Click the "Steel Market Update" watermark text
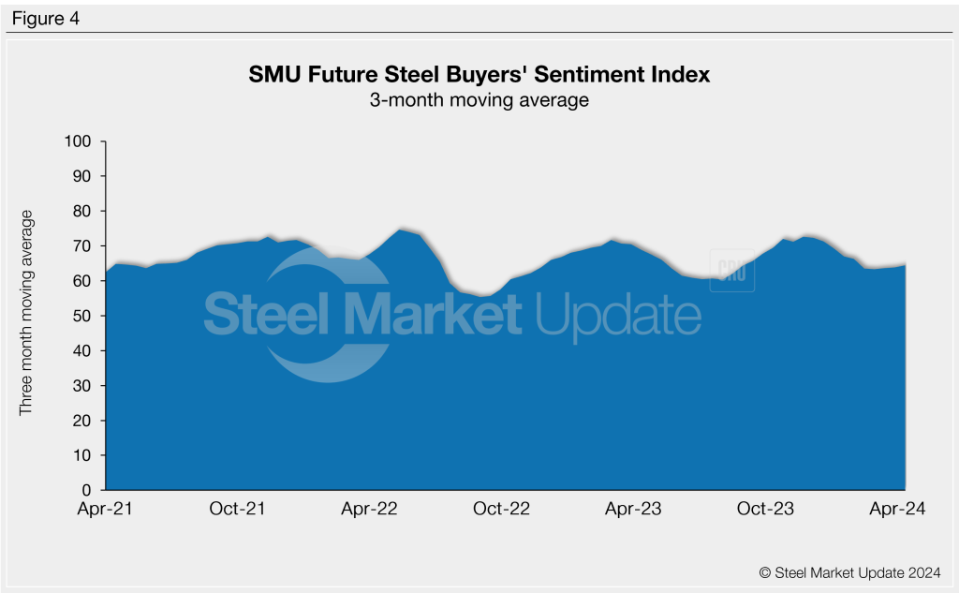Screen dimensions: 959x593 tap(452, 315)
